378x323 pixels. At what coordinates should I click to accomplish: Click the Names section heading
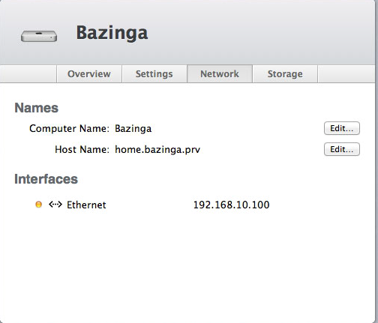(x=37, y=108)
